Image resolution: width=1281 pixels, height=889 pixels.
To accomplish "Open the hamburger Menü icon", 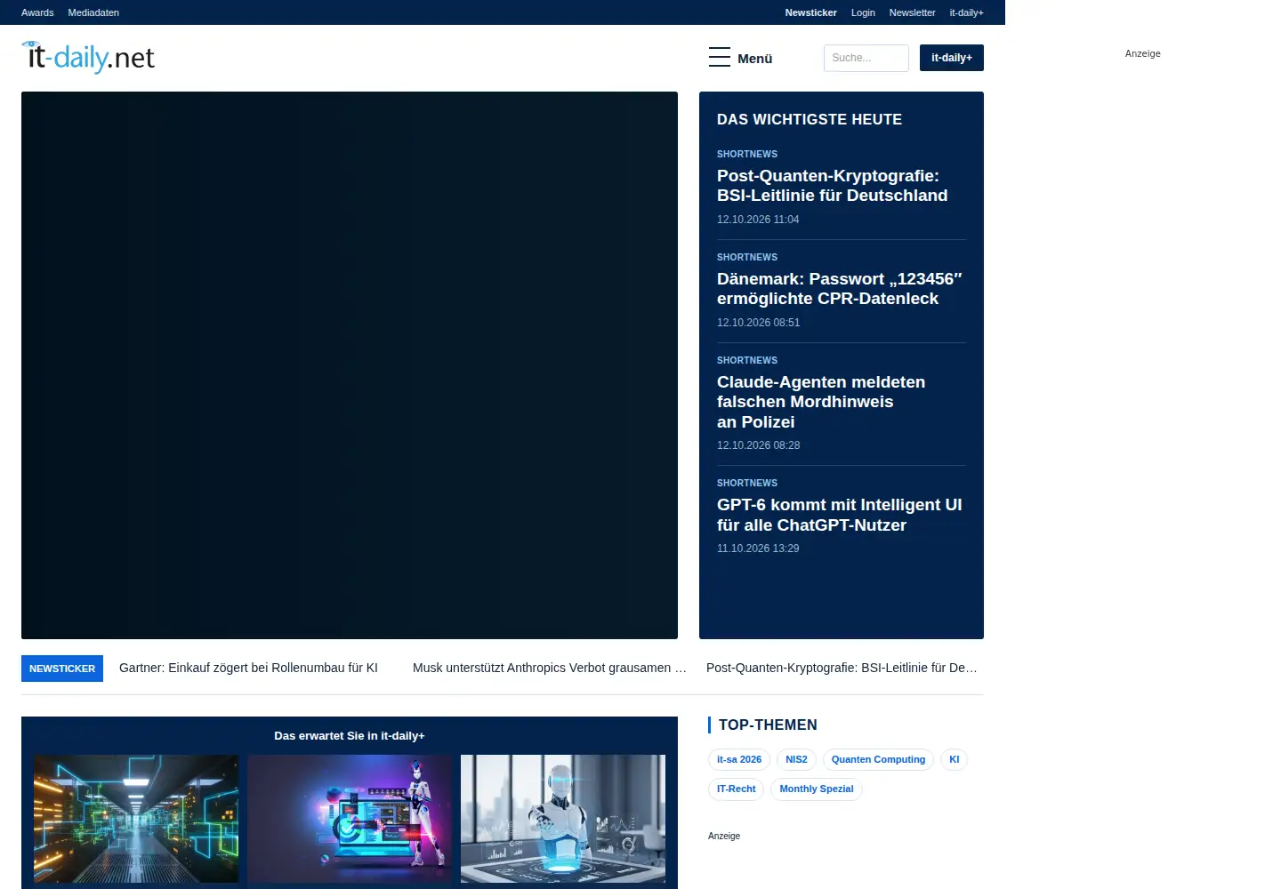I will [x=720, y=58].
